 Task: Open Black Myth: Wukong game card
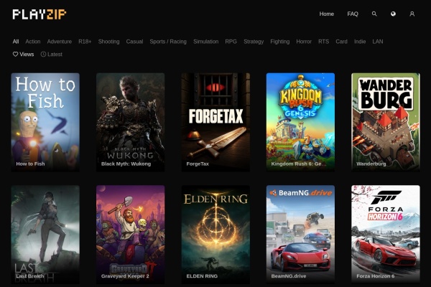[131, 122]
